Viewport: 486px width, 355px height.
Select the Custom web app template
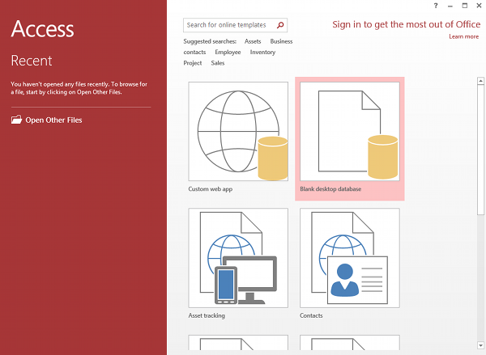coord(238,131)
